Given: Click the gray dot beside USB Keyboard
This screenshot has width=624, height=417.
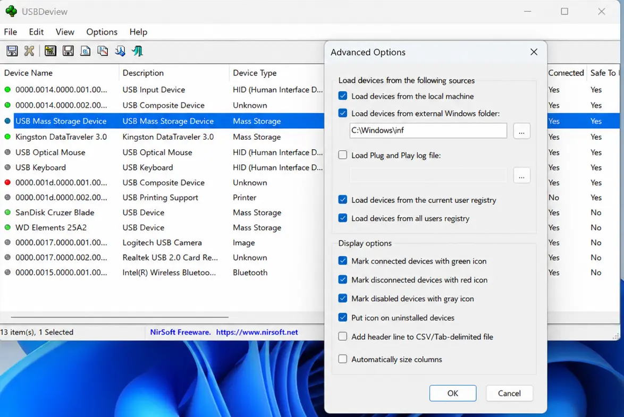Looking at the screenshot, I should [7, 167].
